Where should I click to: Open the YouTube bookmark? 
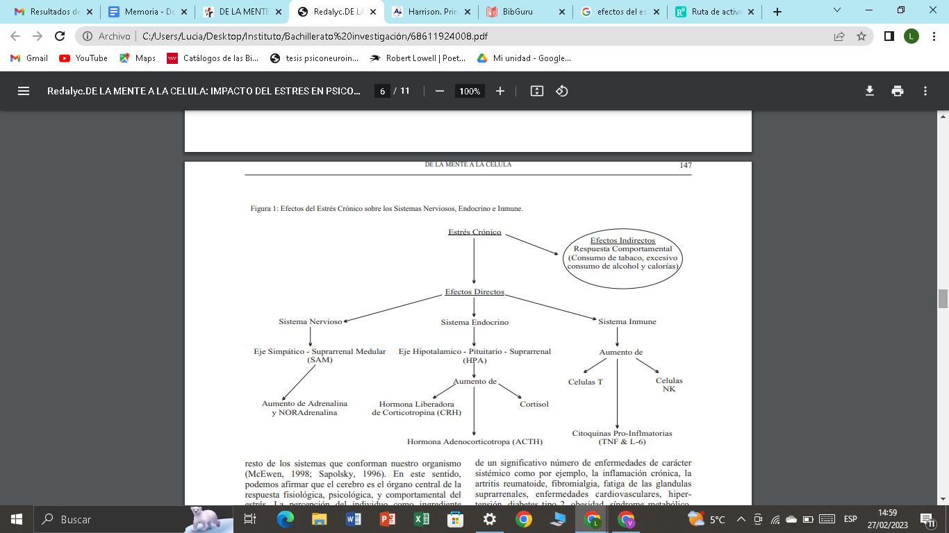click(83, 58)
